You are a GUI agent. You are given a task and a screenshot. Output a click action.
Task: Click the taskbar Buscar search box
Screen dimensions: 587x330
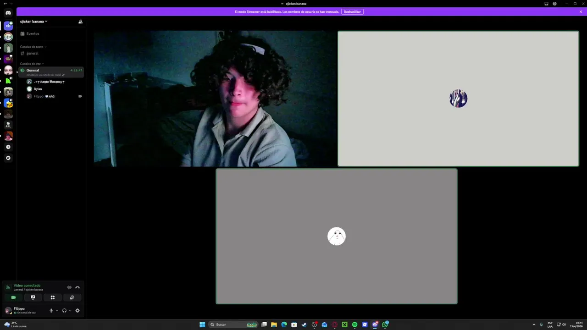point(233,324)
